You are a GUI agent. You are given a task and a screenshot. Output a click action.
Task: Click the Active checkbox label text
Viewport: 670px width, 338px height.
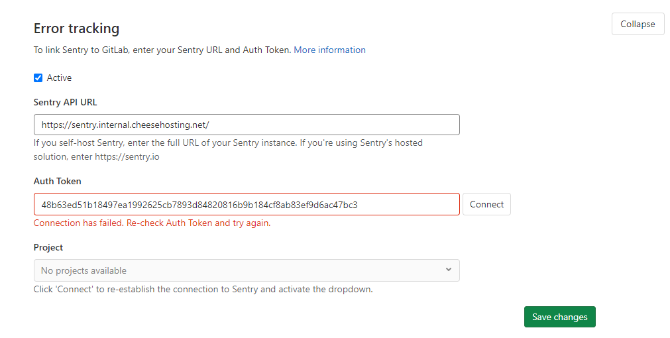[59, 78]
